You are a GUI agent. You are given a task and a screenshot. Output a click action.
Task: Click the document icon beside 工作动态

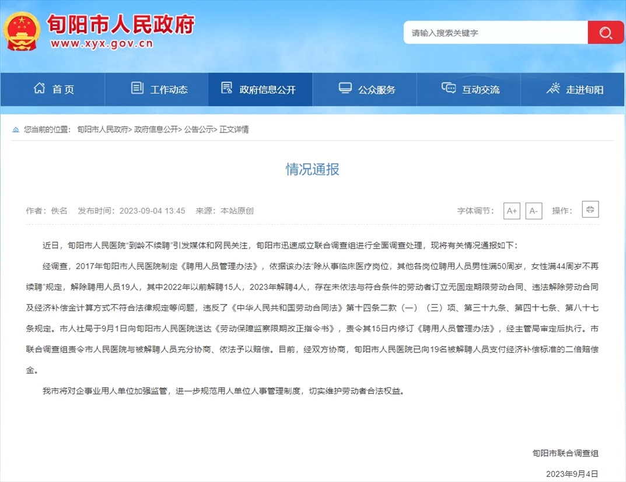[x=137, y=89]
